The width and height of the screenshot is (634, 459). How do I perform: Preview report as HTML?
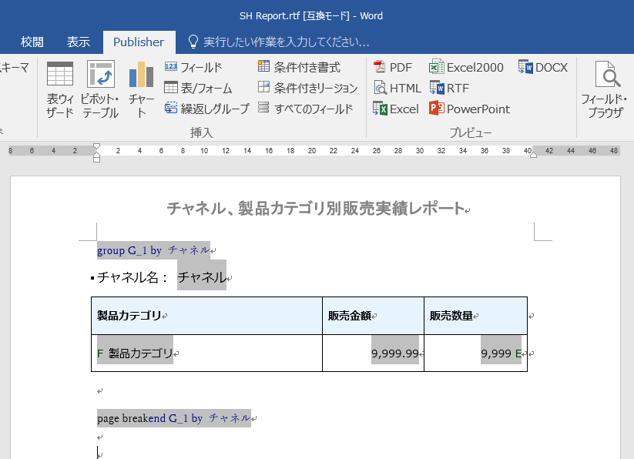click(x=397, y=88)
